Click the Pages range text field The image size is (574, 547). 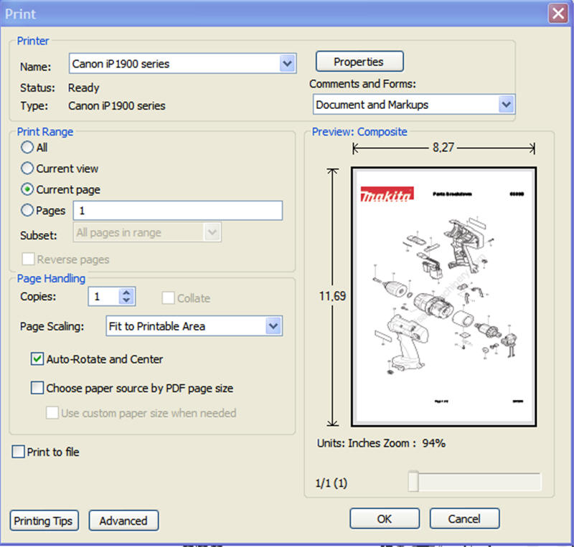click(178, 211)
